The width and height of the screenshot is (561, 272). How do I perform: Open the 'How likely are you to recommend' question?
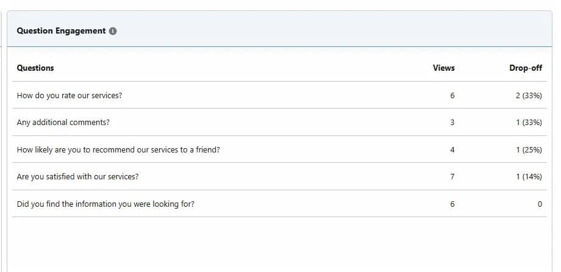118,149
